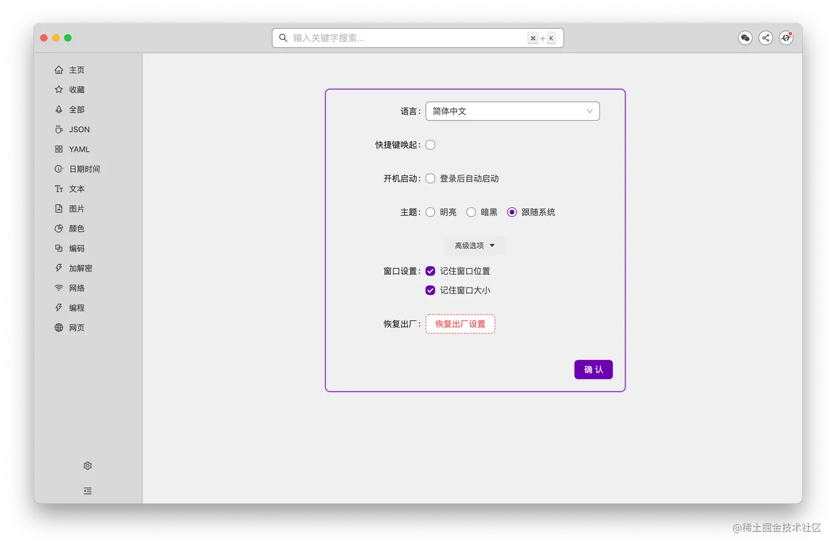
Task: Click the 颜色 pie chart icon
Action: pos(59,228)
